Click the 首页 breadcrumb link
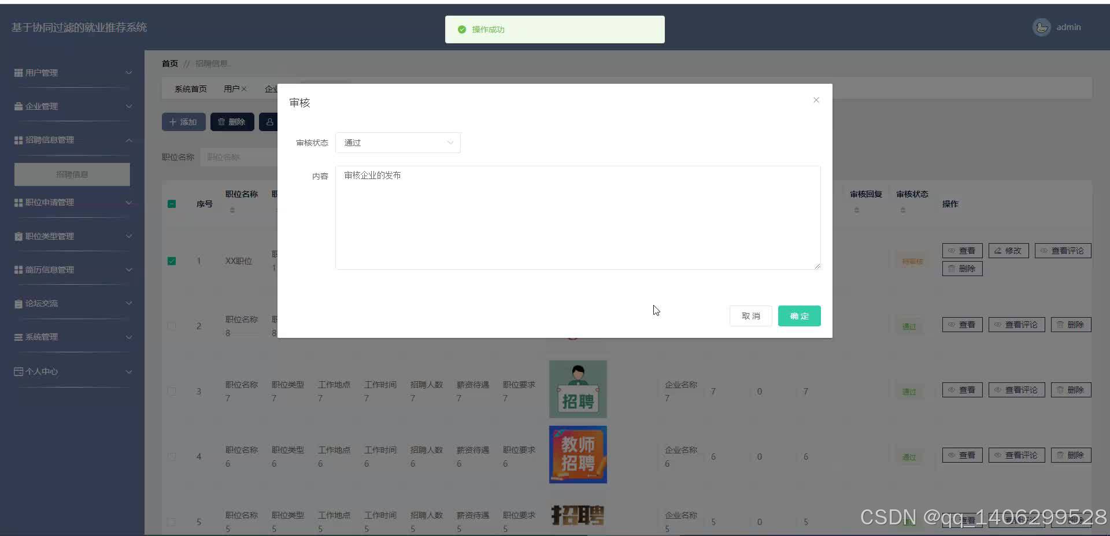 [x=170, y=64]
